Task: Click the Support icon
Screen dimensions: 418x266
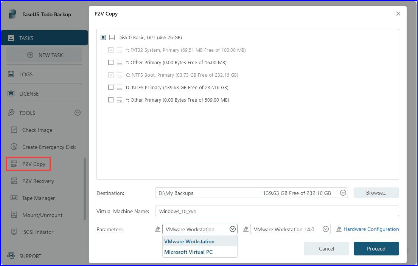Action: pyautogui.click(x=11, y=256)
